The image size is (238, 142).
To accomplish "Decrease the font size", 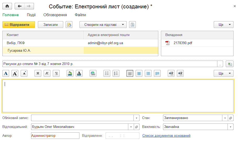I will [24, 73].
